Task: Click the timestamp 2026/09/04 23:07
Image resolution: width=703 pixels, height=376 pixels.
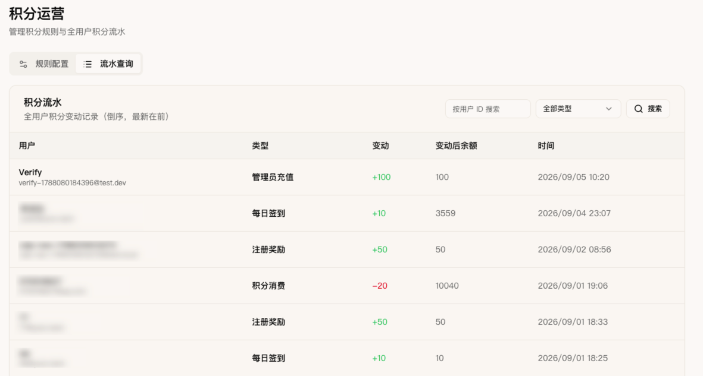Action: pyautogui.click(x=574, y=213)
